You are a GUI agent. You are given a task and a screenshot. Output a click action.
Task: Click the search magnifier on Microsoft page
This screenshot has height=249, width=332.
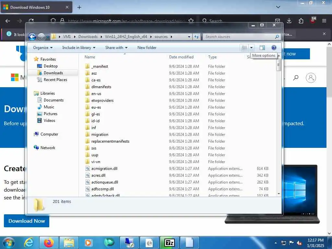pyautogui.click(x=296, y=78)
